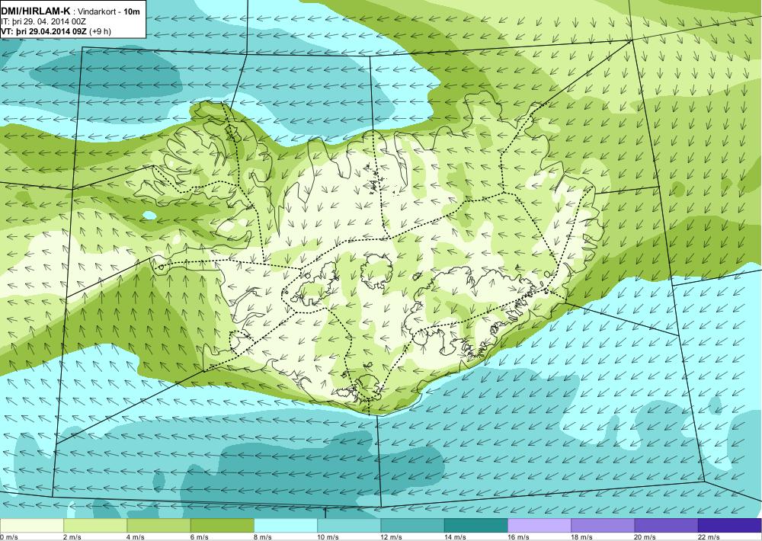The width and height of the screenshot is (762, 541).
Task: Click the '18 m/s' legend label
Action: point(581,536)
